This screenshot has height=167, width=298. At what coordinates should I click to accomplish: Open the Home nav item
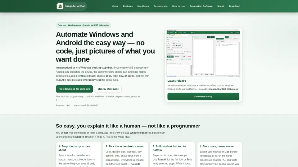pos(115,6)
